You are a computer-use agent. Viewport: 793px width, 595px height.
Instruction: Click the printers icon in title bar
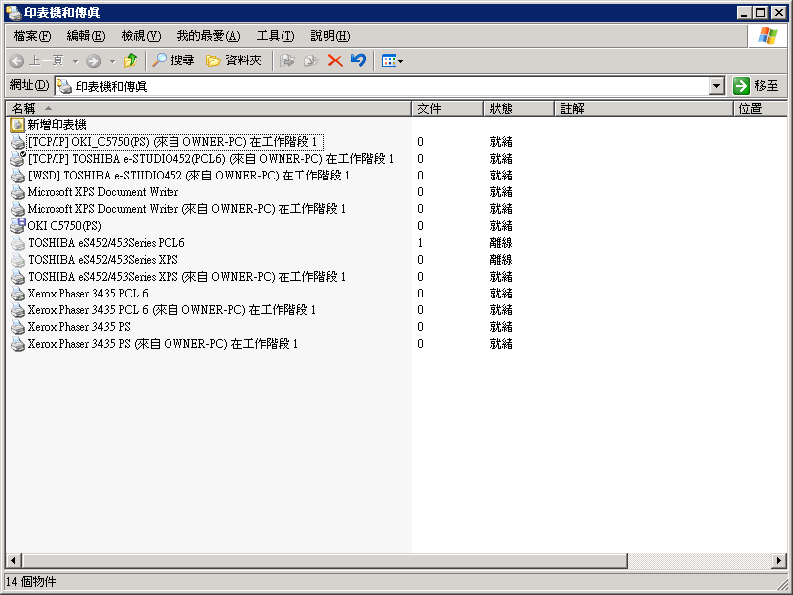[x=13, y=12]
